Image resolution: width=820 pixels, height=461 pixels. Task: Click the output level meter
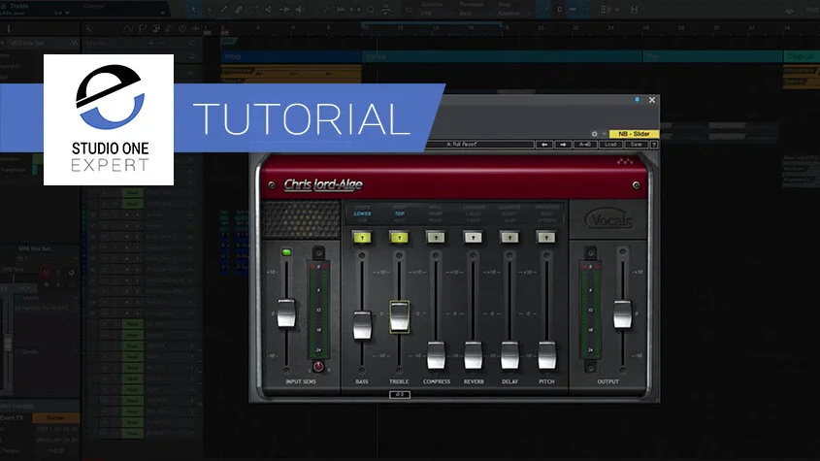tap(590, 310)
